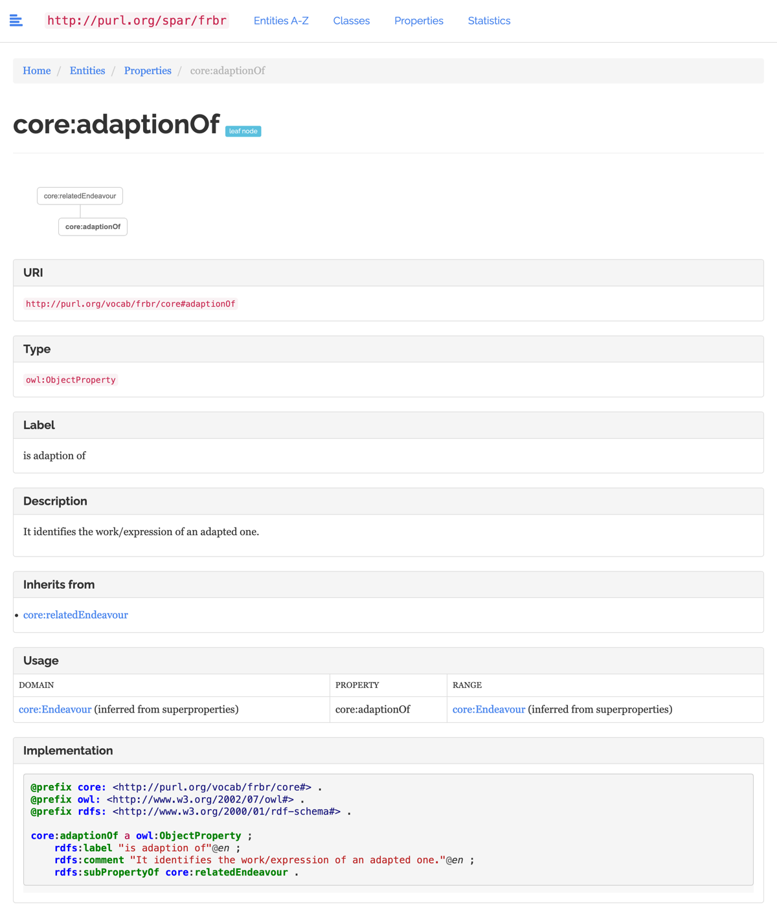Go to the Classes nav item
The width and height of the screenshot is (777, 906).
tap(352, 21)
